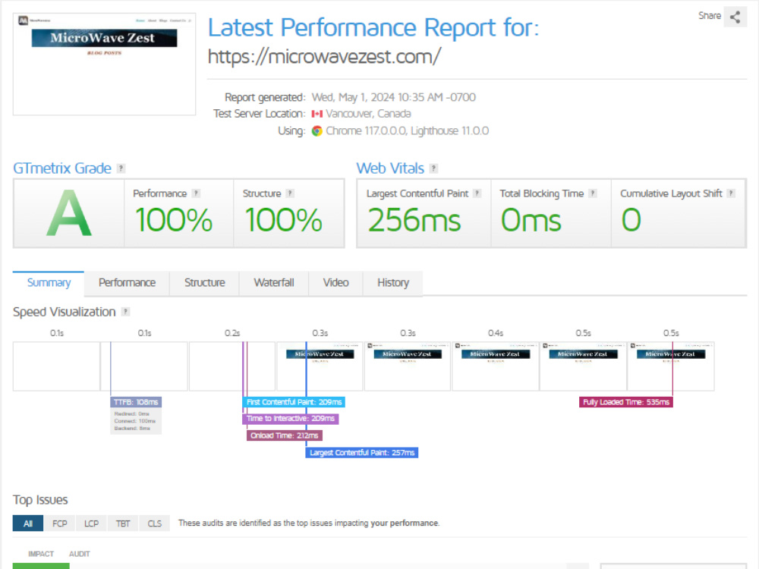The width and height of the screenshot is (759, 569).
Task: Click the TTFB: 108ms marker
Action: [136, 402]
